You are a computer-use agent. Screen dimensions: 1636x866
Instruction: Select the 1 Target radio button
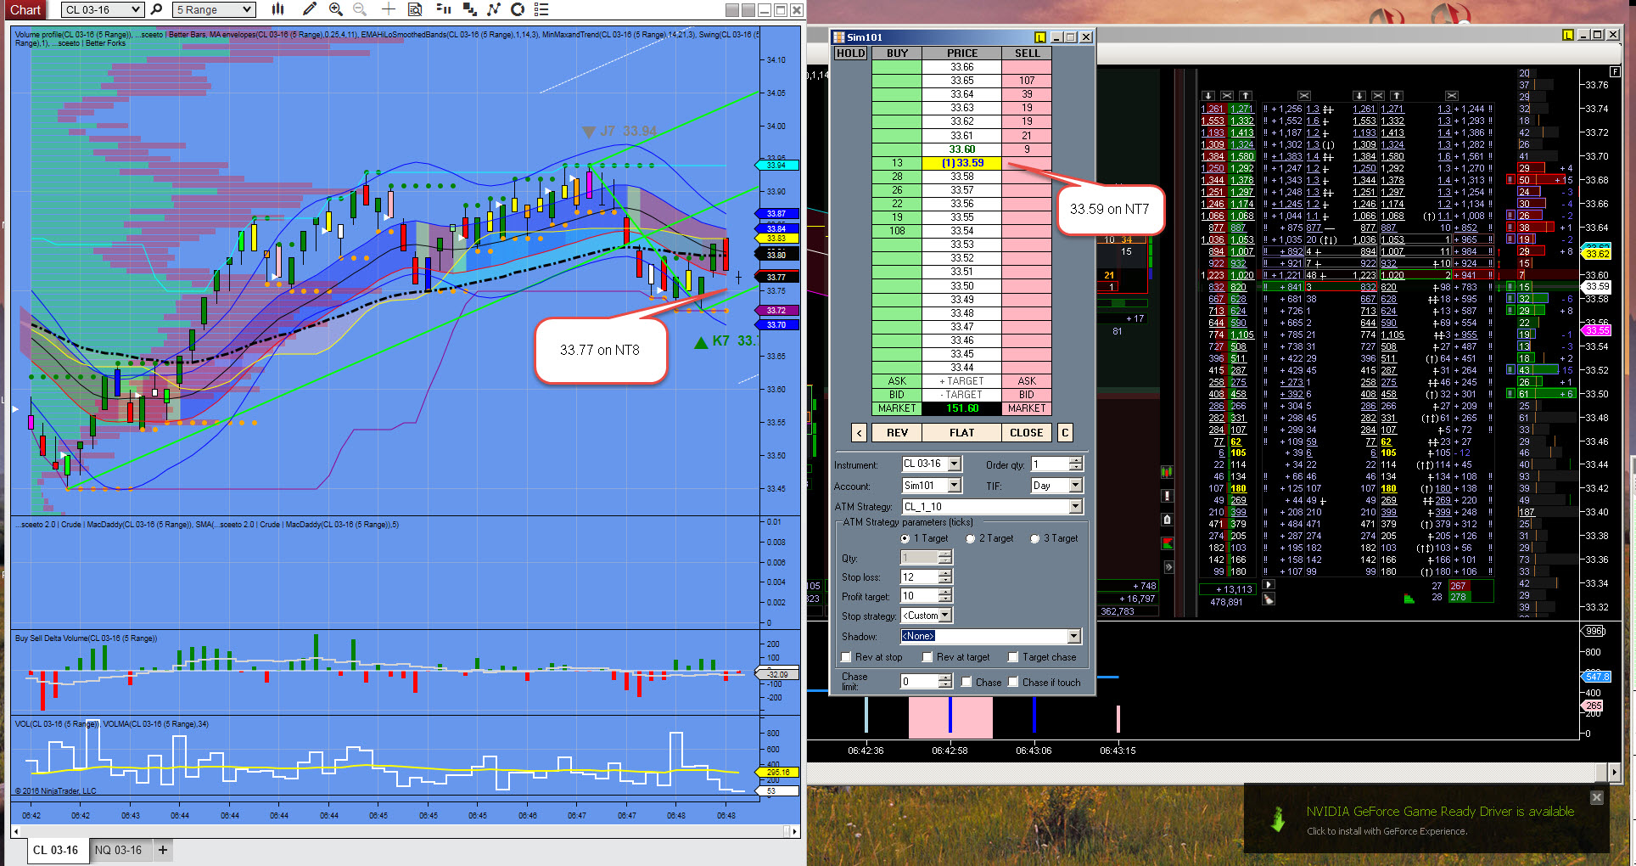905,539
